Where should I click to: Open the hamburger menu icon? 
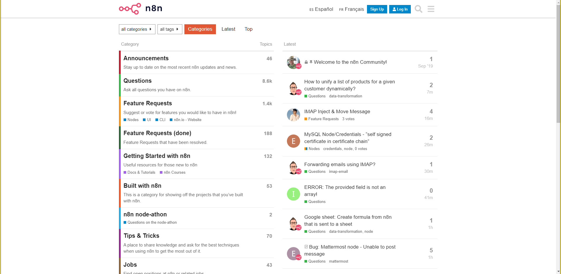431,9
